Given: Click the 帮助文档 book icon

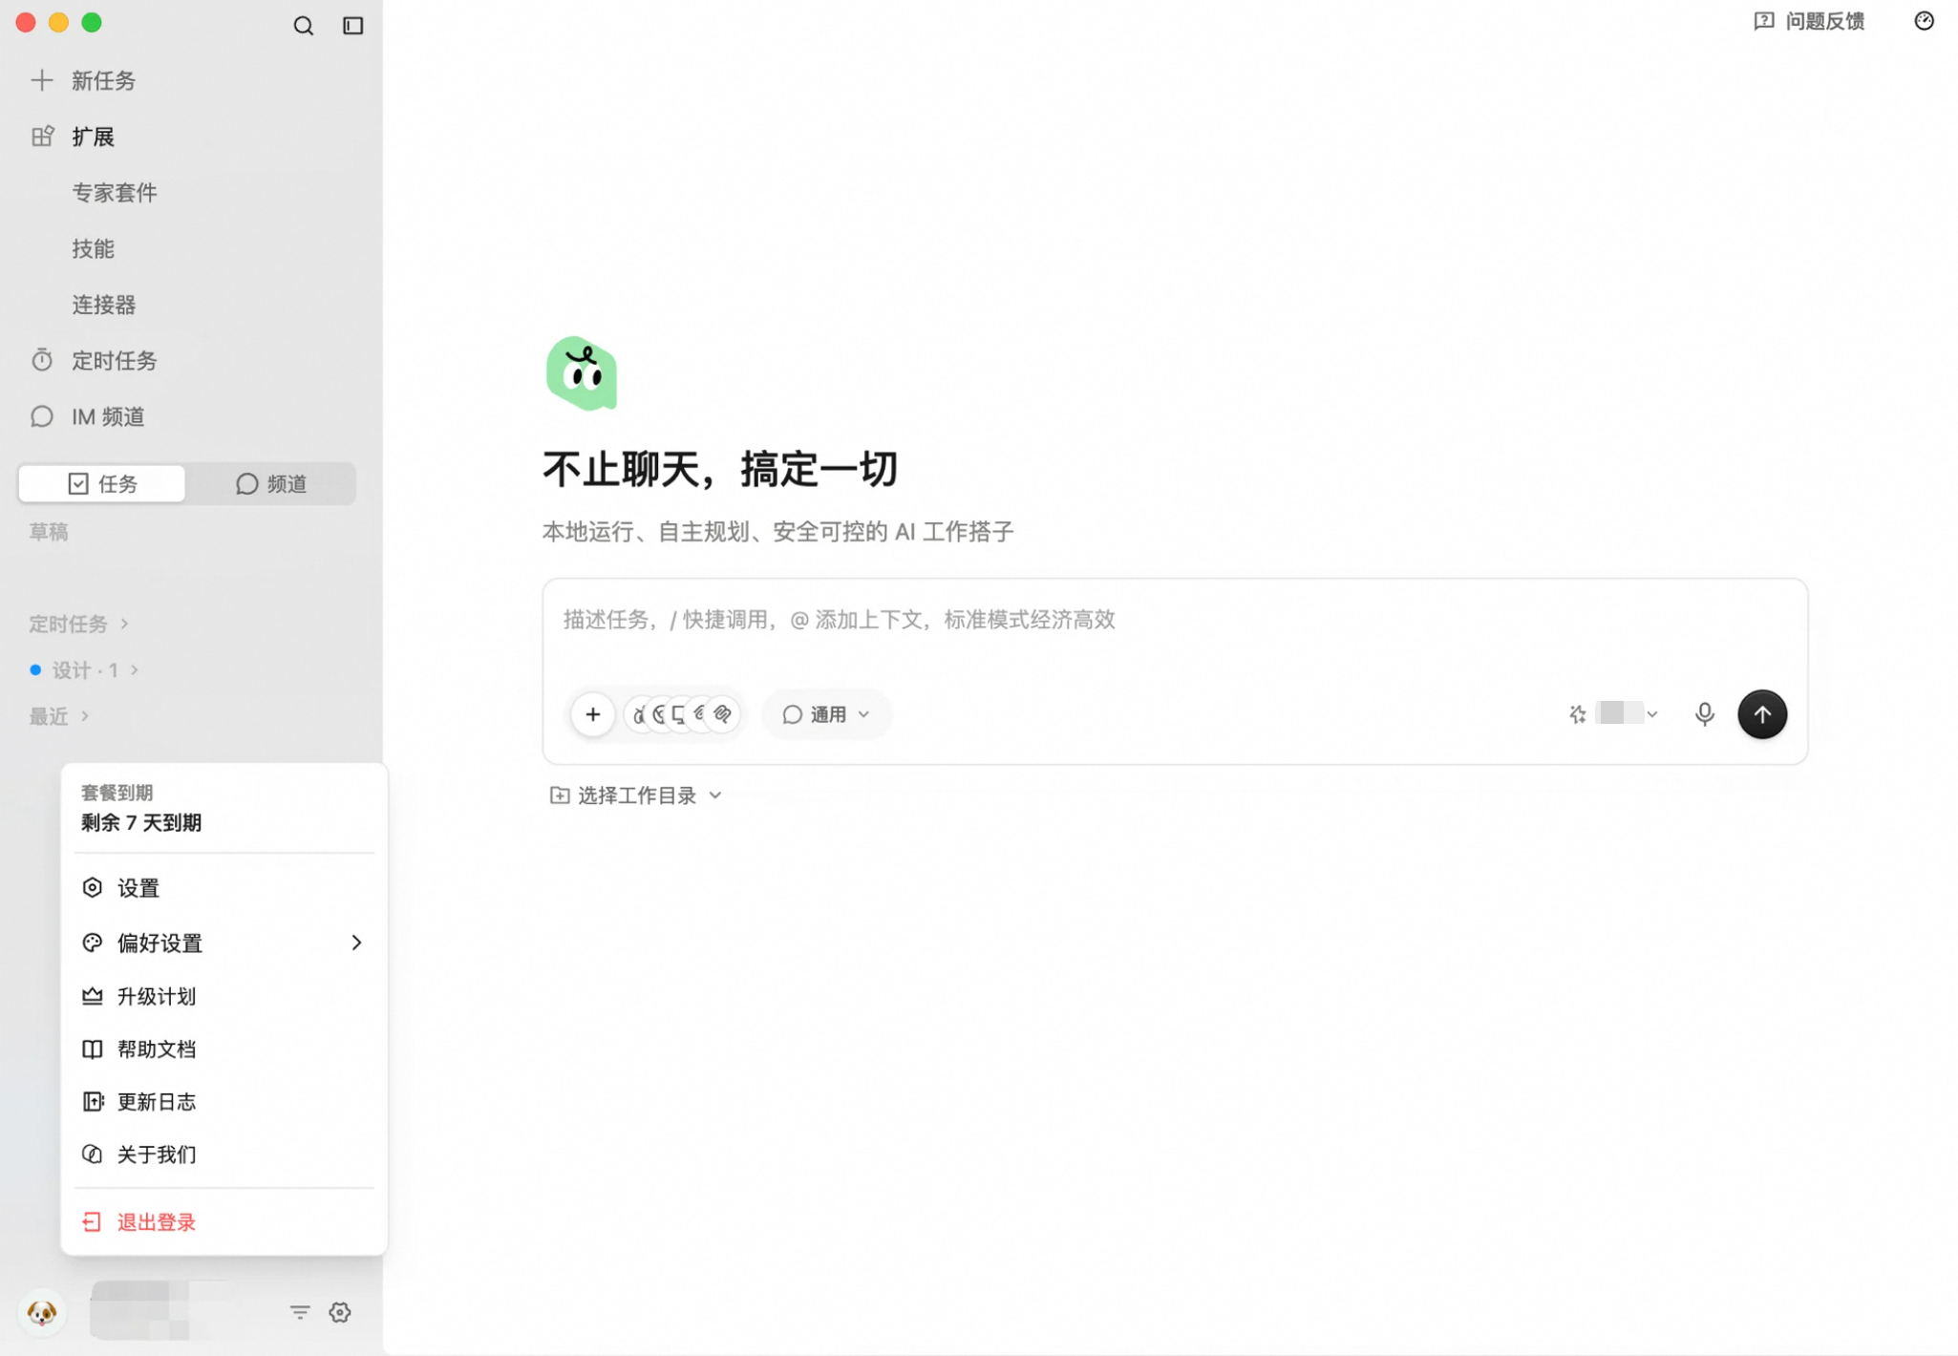Looking at the screenshot, I should click(92, 1049).
